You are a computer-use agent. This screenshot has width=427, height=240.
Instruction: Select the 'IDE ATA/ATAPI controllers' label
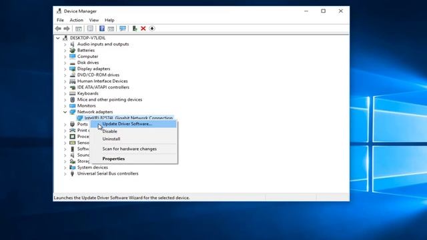103,87
